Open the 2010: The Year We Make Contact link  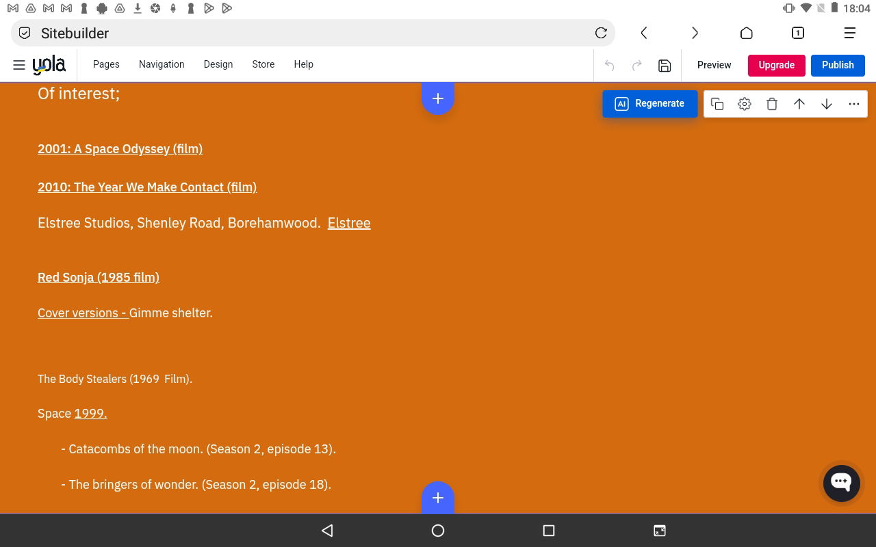coord(147,187)
